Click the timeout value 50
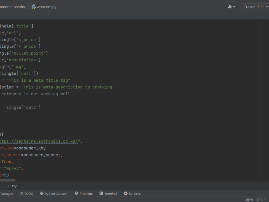The height and width of the screenshot is (202, 269). [x=6, y=175]
